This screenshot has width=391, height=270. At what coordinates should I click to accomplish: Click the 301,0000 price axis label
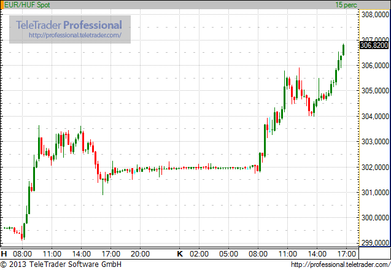click(375, 193)
